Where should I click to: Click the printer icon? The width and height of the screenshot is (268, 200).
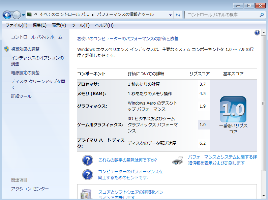pyautogui.click(x=178, y=160)
